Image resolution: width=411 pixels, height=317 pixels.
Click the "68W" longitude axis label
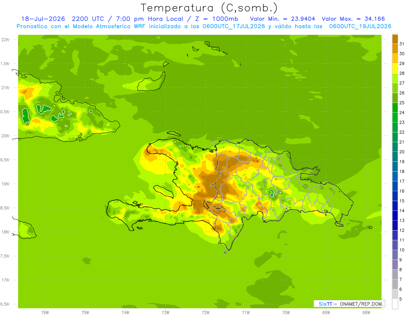(366, 312)
